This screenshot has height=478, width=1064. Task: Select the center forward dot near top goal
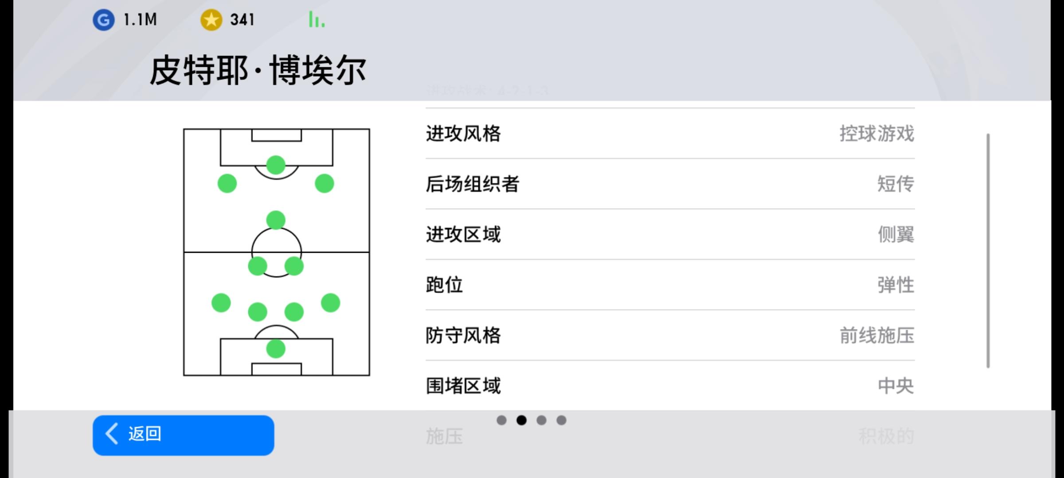click(x=276, y=165)
